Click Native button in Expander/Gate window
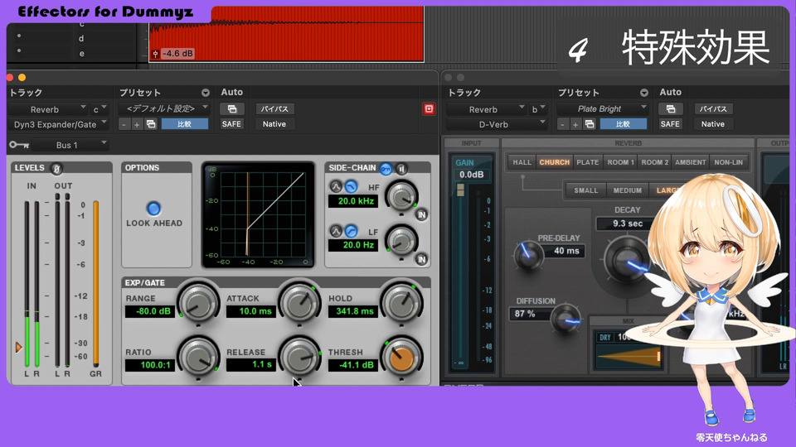 point(274,124)
